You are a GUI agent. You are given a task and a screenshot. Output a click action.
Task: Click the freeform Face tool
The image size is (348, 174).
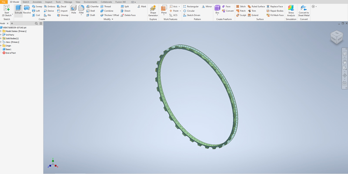(226, 7)
